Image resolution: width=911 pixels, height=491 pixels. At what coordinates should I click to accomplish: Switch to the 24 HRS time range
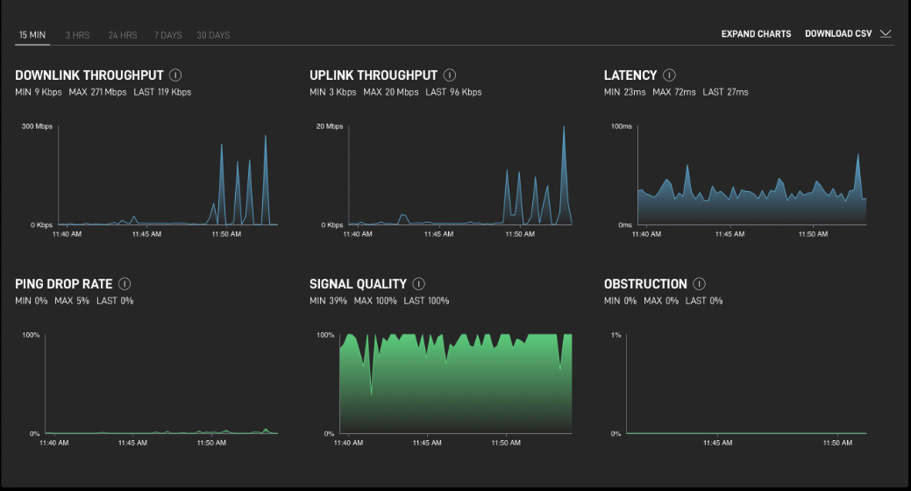(123, 35)
